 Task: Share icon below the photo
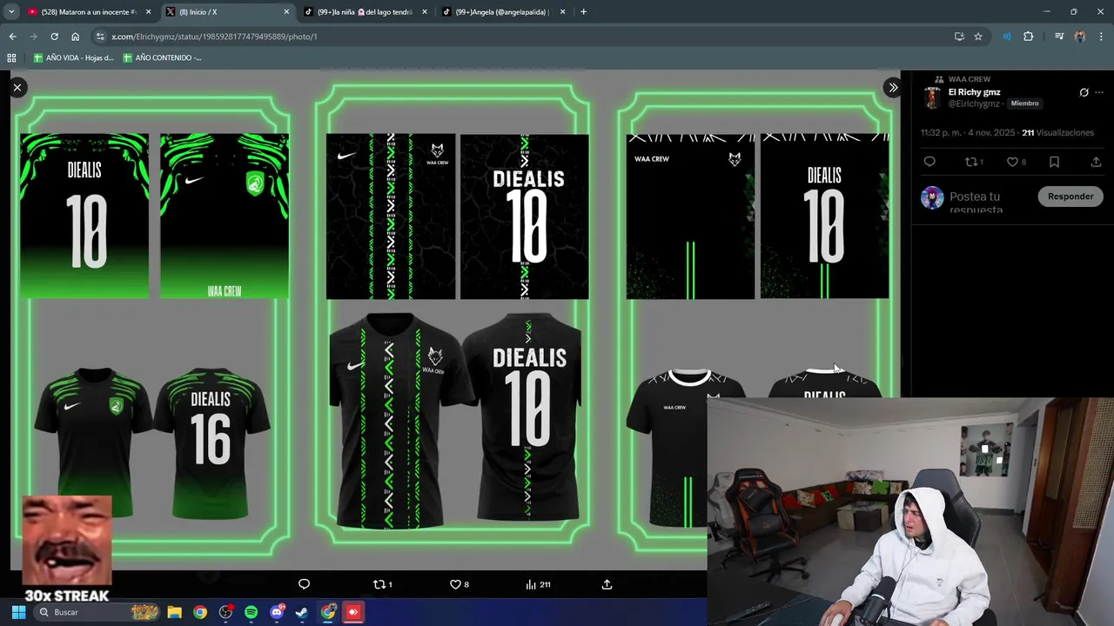point(607,584)
